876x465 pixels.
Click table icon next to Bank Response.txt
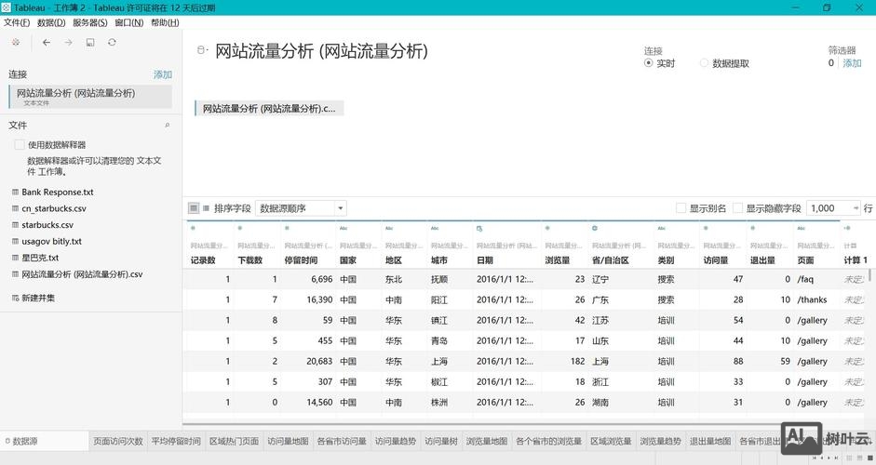coord(16,192)
